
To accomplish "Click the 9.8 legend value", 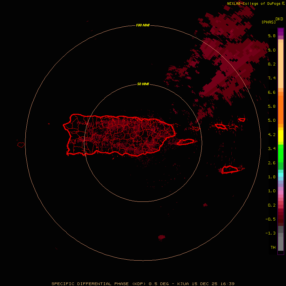I will click(272, 36).
